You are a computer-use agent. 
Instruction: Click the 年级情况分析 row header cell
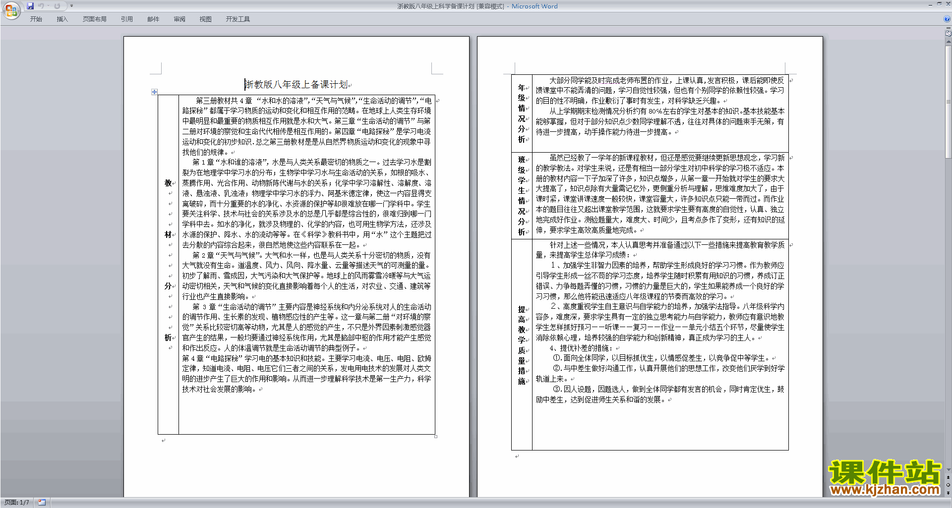(x=522, y=113)
